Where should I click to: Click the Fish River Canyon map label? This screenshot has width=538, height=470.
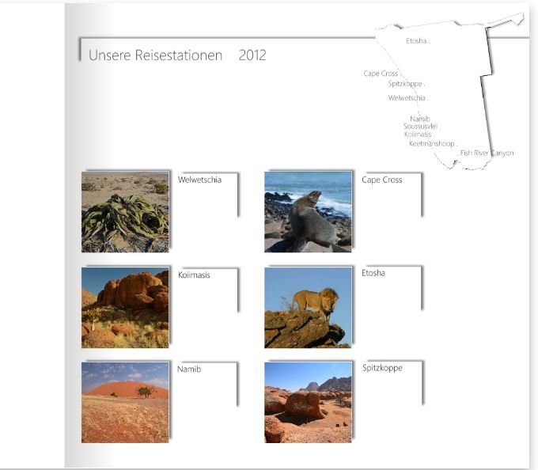[x=487, y=153]
